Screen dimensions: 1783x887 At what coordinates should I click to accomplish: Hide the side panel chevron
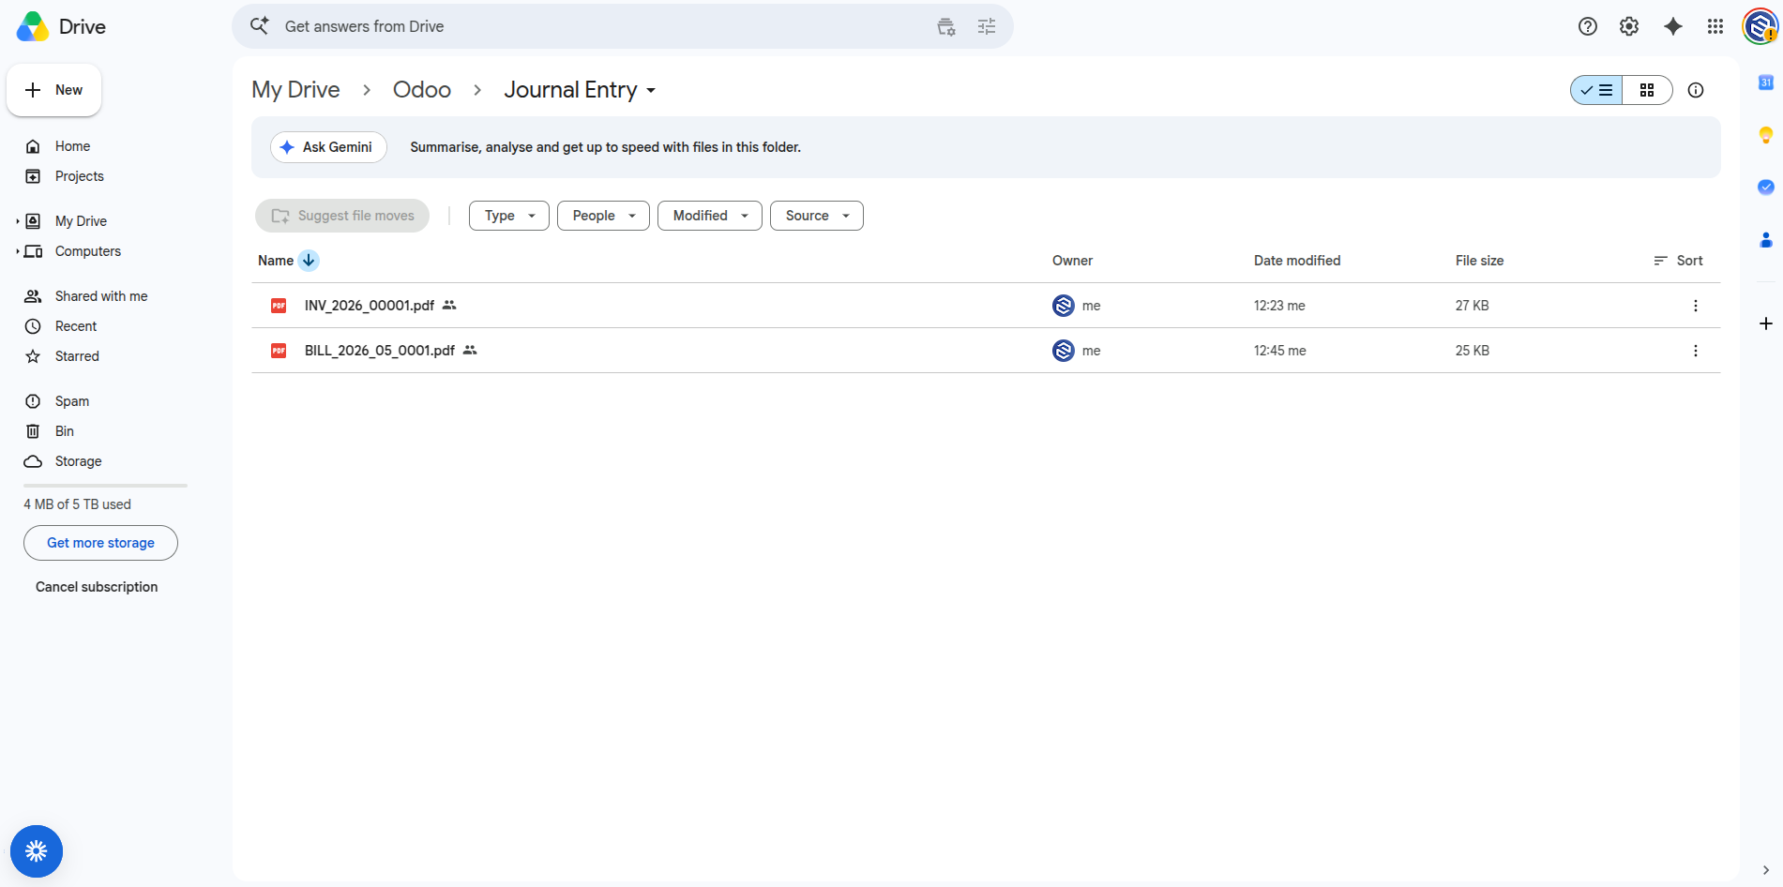pos(1766,870)
